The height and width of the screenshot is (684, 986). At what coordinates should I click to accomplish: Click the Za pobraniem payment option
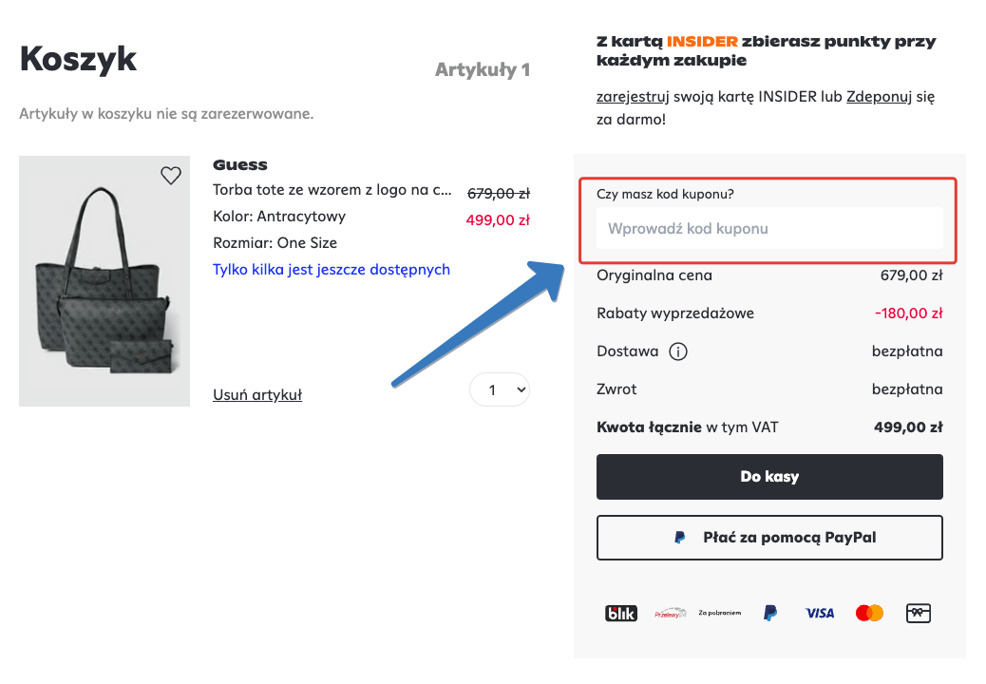point(719,614)
